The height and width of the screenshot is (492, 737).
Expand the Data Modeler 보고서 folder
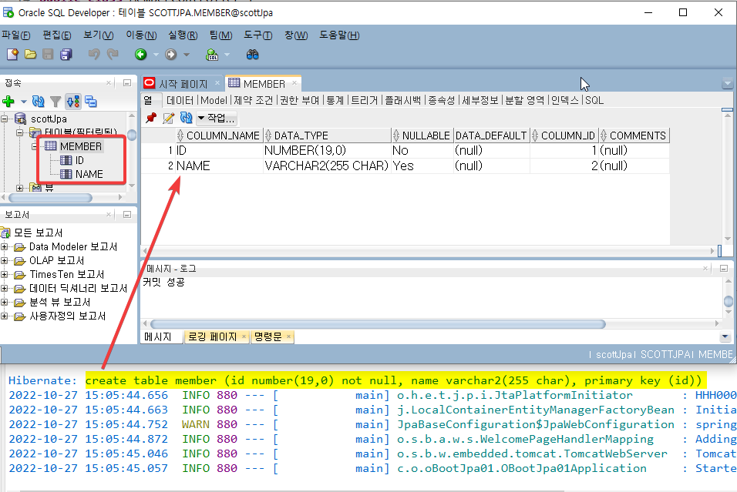point(4,246)
